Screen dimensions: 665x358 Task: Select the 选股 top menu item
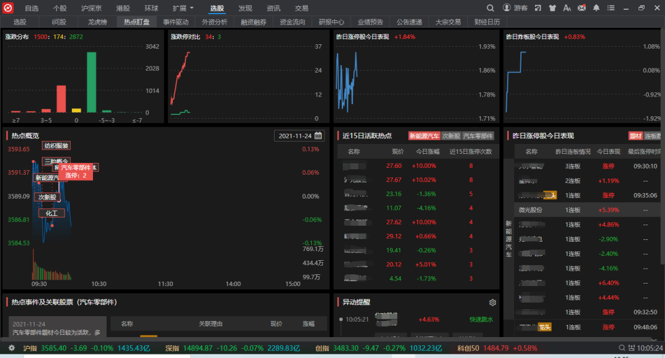pyautogui.click(x=217, y=8)
